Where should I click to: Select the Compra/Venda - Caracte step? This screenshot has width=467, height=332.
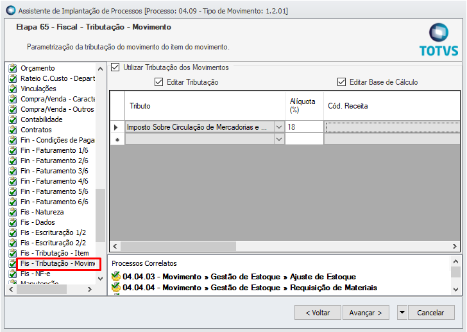58,99
